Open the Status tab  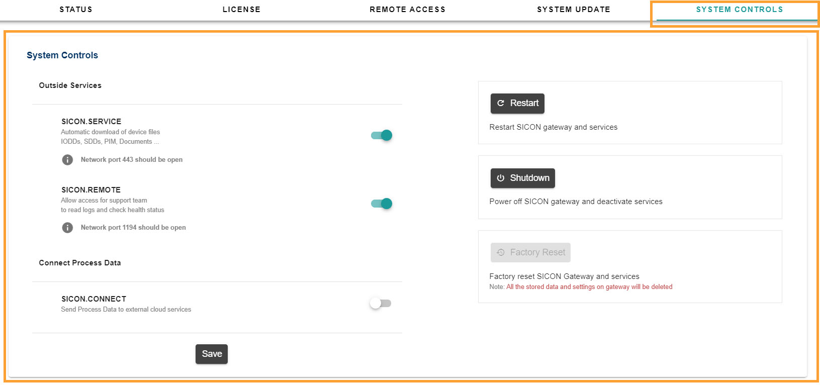pos(76,10)
